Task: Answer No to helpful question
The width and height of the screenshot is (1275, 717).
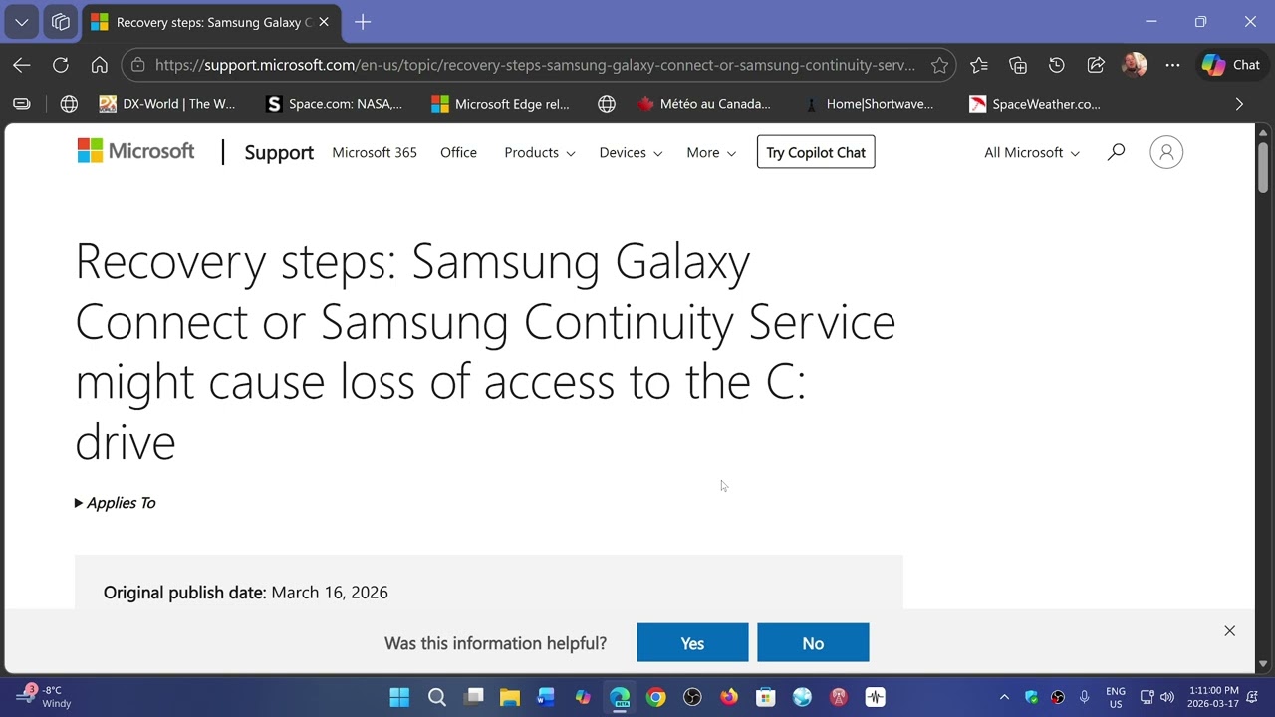Action: coord(813,643)
